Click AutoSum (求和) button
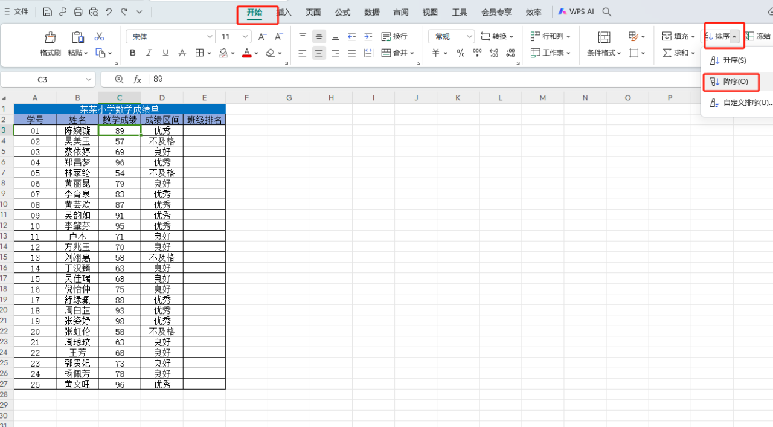The width and height of the screenshot is (773, 427). coord(675,53)
